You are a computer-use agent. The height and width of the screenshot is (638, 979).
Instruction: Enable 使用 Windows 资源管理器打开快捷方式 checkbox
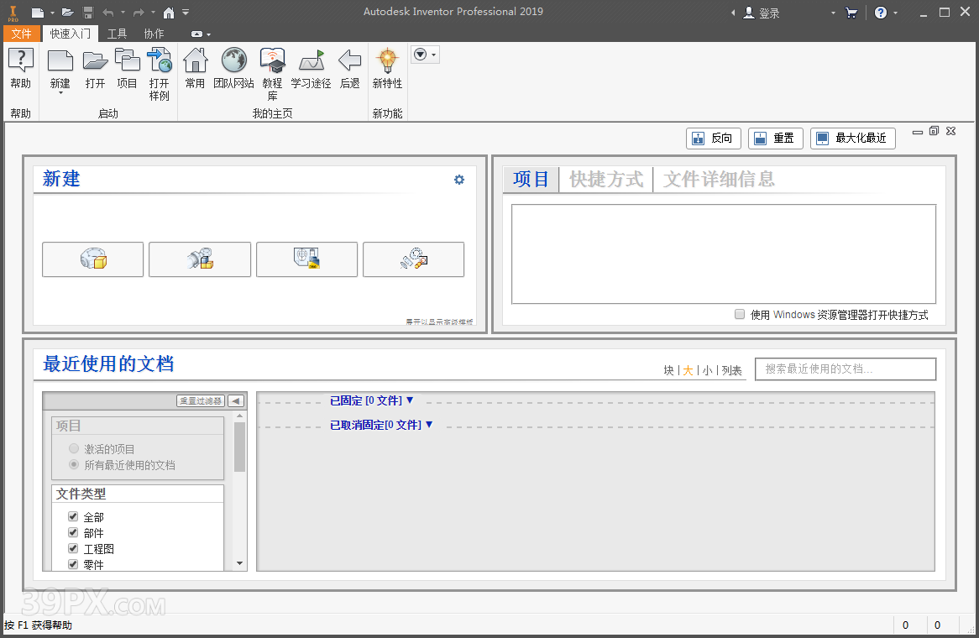coord(739,314)
